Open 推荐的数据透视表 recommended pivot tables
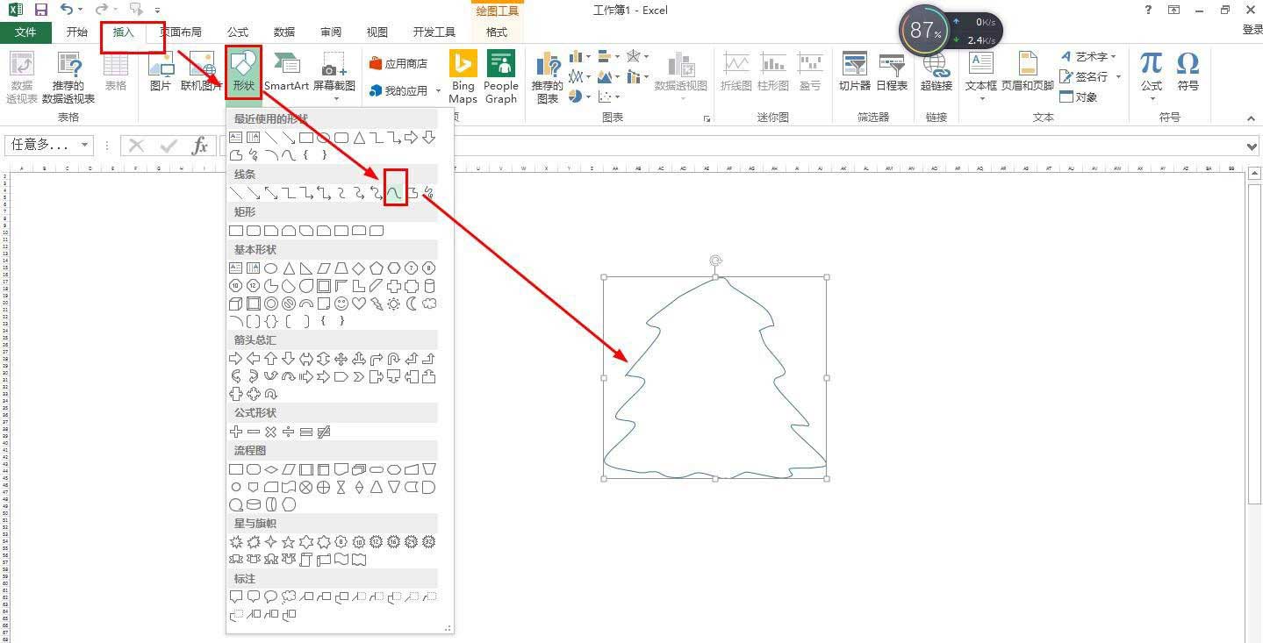Viewport: 1263px width, 643px height. [x=68, y=77]
